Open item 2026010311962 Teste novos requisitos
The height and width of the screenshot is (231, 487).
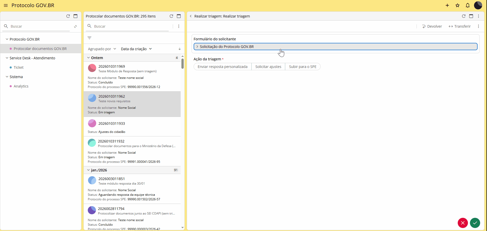point(132,104)
